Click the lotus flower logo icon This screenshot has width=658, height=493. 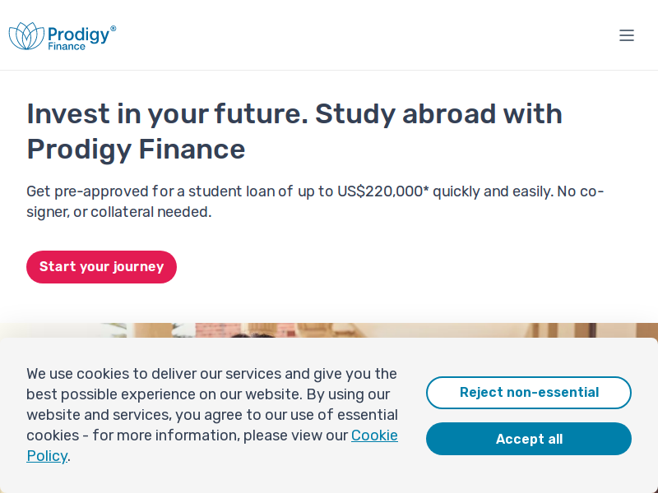point(26,36)
